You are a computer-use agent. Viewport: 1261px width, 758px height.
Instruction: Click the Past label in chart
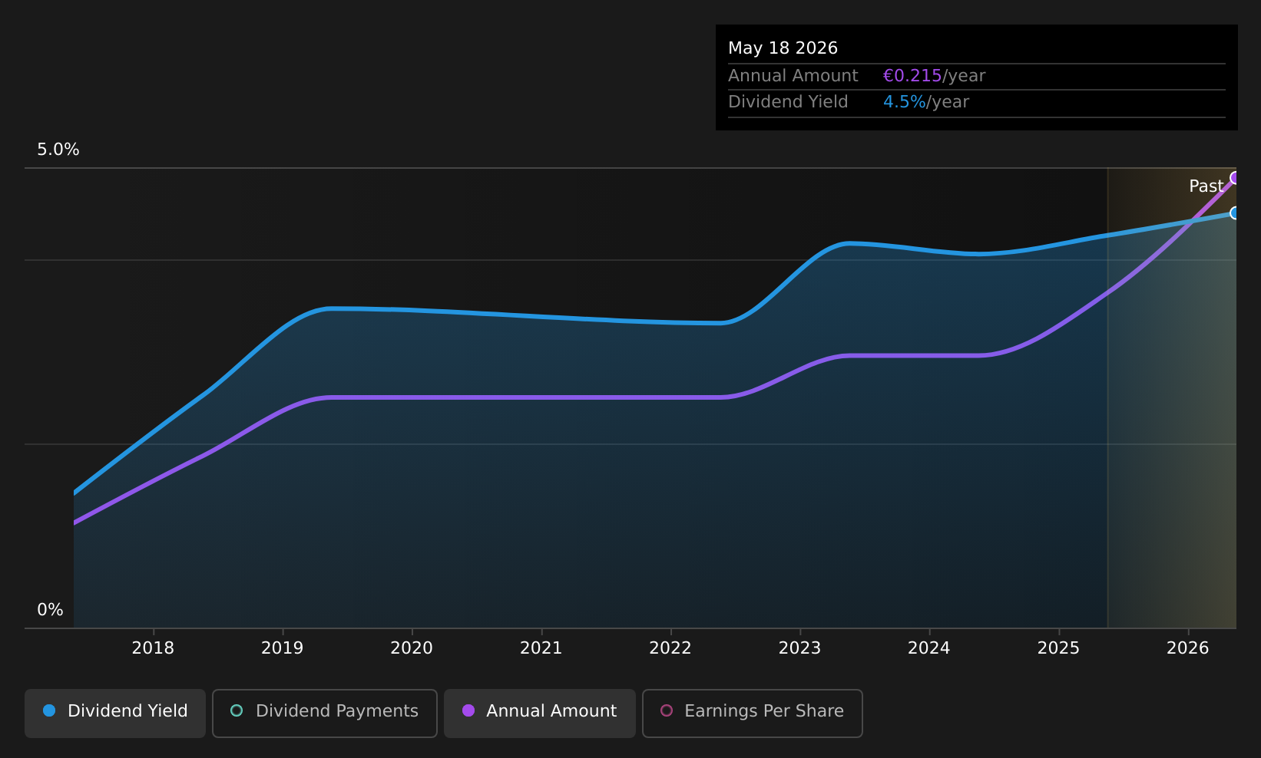click(x=1206, y=186)
